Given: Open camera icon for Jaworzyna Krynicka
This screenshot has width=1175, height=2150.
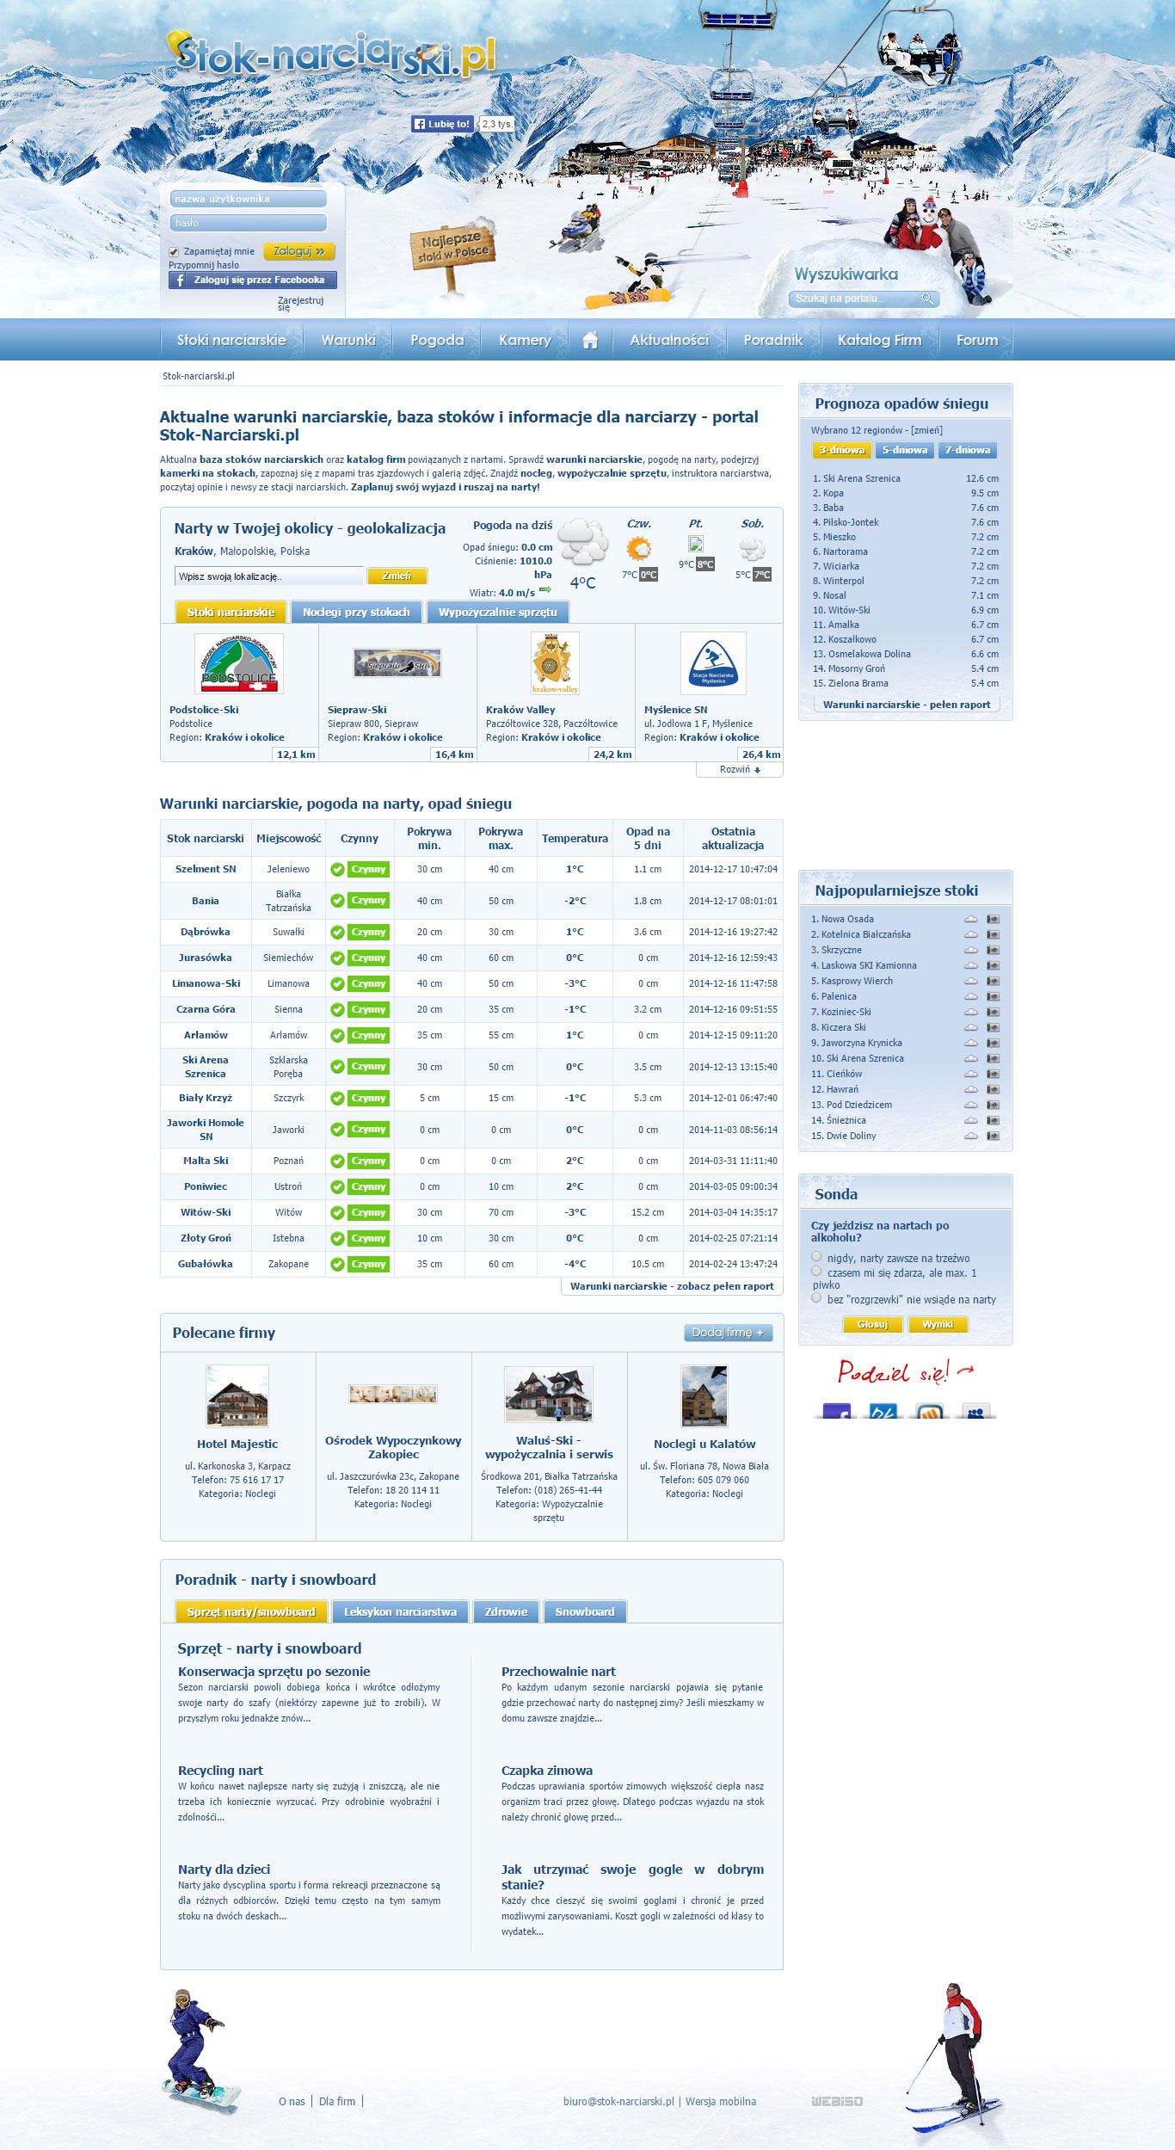Looking at the screenshot, I should tap(993, 1043).
